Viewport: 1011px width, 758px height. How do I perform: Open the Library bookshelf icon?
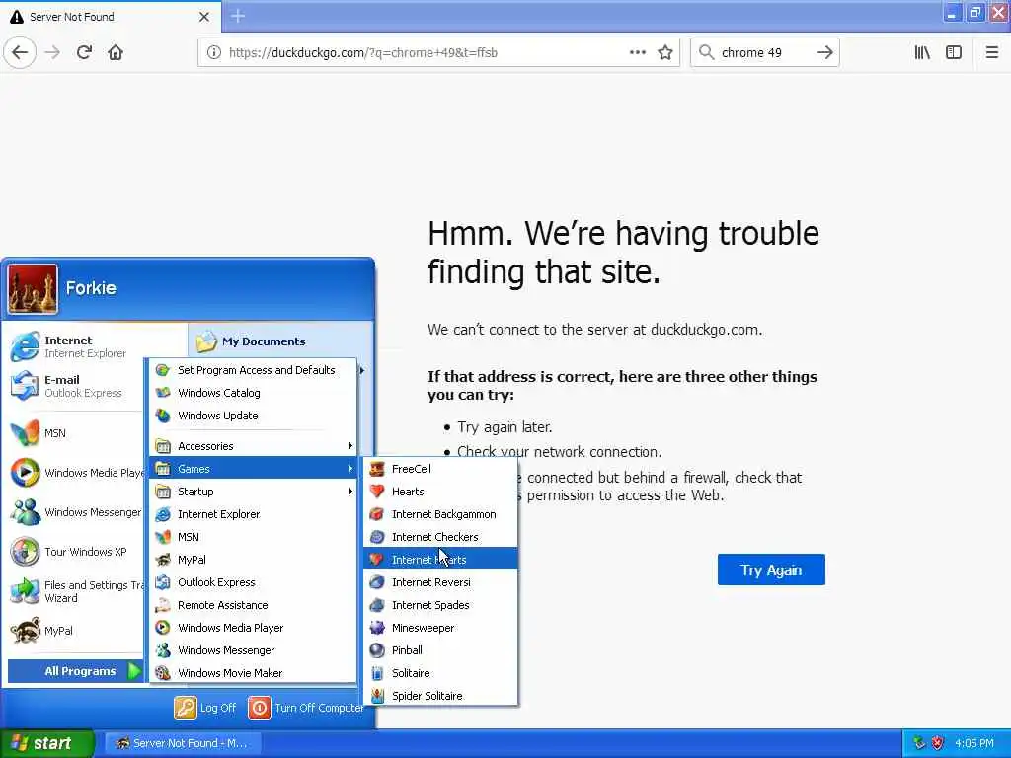click(x=922, y=52)
